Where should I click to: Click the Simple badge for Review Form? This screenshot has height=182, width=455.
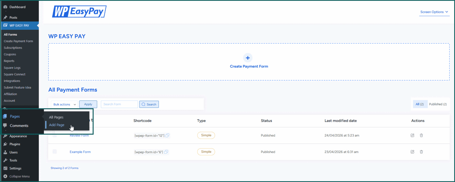click(206, 135)
